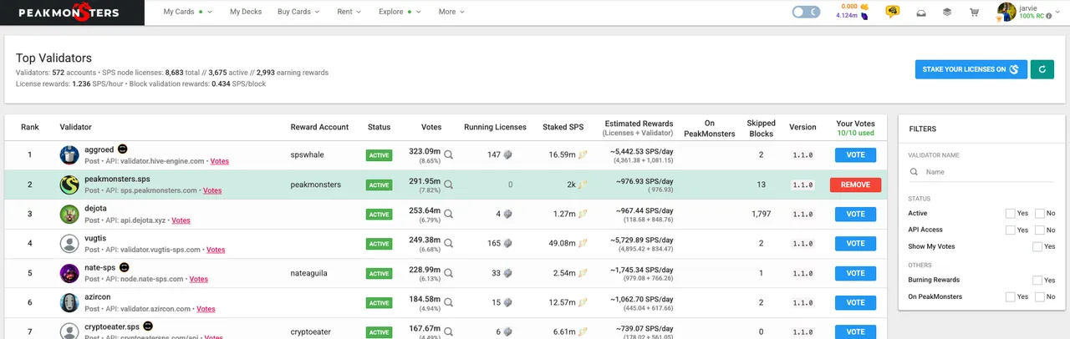Check Active No filter
Screen dimensions: 1070x339
point(1039,214)
